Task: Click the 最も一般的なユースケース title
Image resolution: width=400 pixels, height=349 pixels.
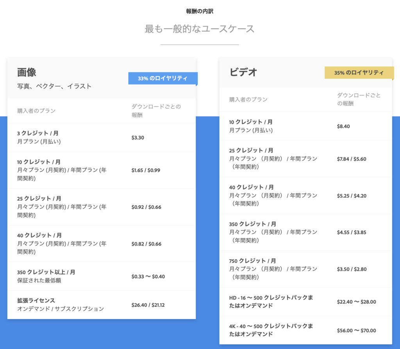Action: point(200,29)
